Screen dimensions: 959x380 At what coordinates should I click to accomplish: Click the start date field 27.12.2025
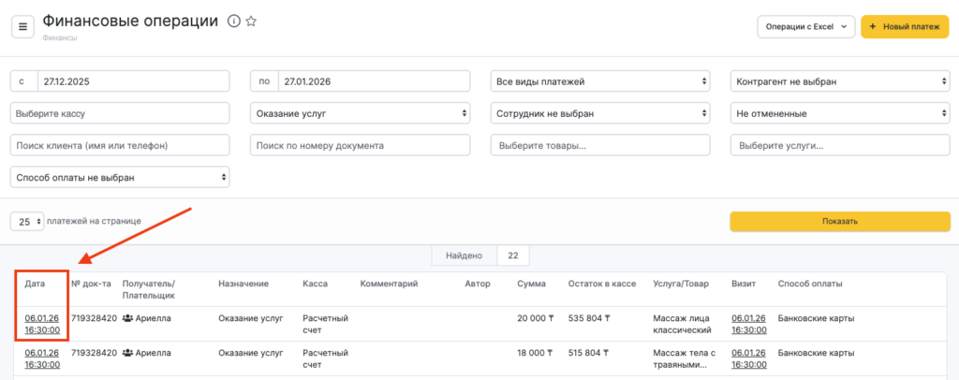pos(133,81)
